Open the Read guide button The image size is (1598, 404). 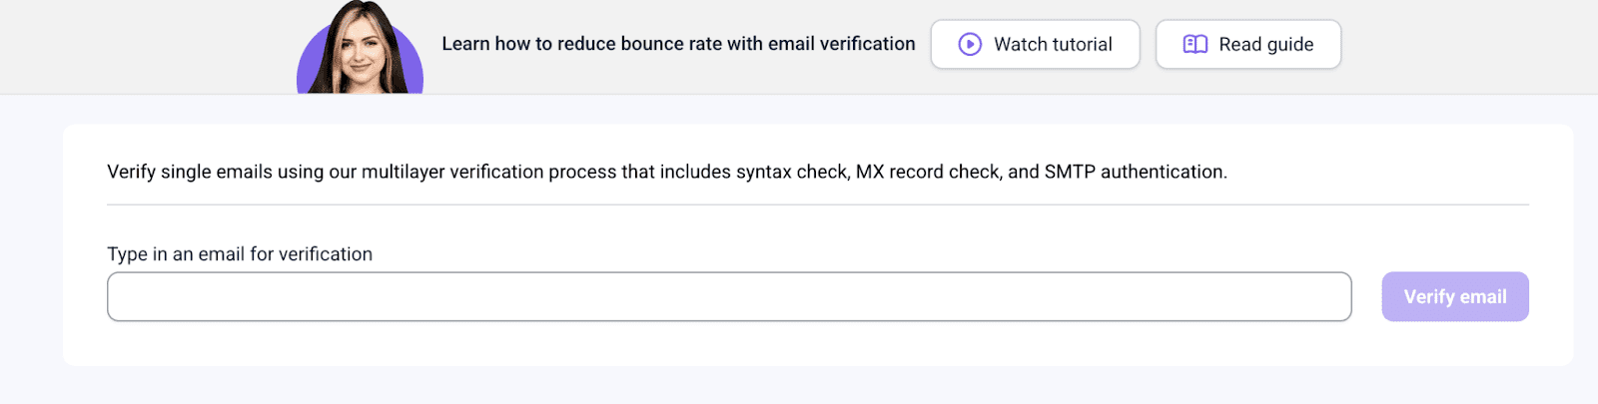1247,44
